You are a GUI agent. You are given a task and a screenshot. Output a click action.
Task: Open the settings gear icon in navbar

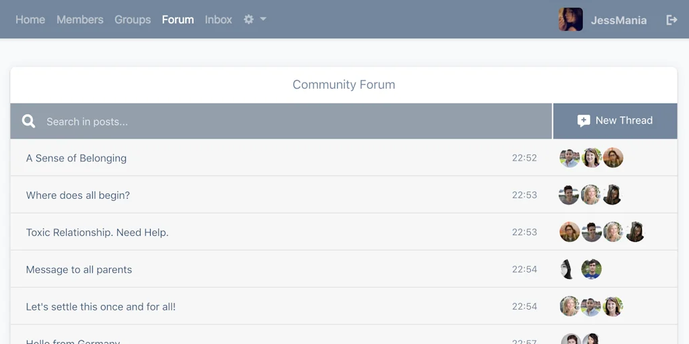pyautogui.click(x=249, y=19)
